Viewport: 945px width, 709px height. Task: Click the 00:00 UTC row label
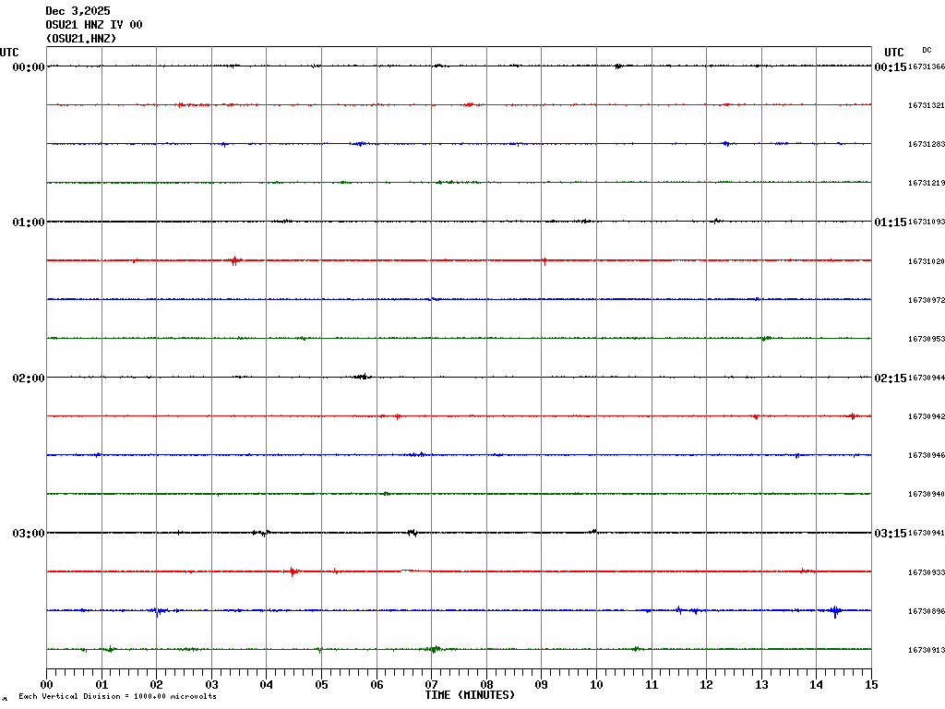(x=28, y=67)
